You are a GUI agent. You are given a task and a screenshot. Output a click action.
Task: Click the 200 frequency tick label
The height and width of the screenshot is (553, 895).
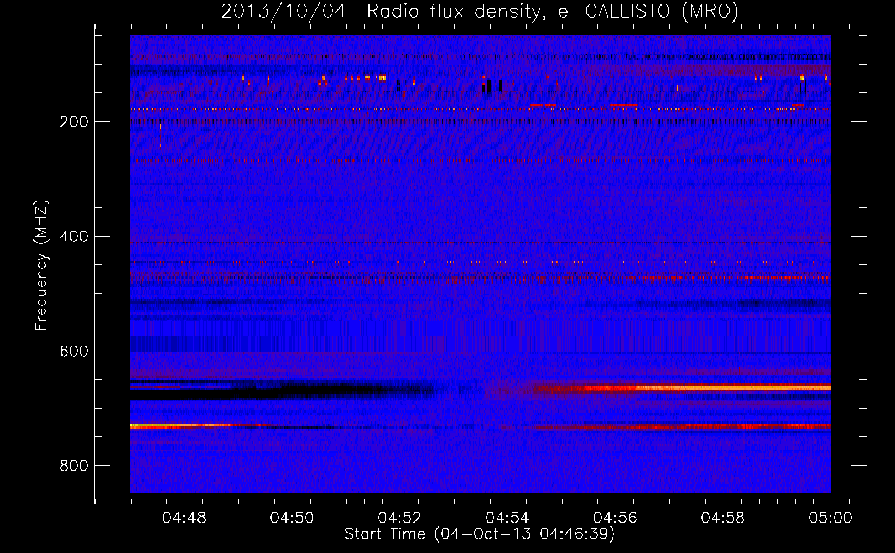click(x=74, y=122)
